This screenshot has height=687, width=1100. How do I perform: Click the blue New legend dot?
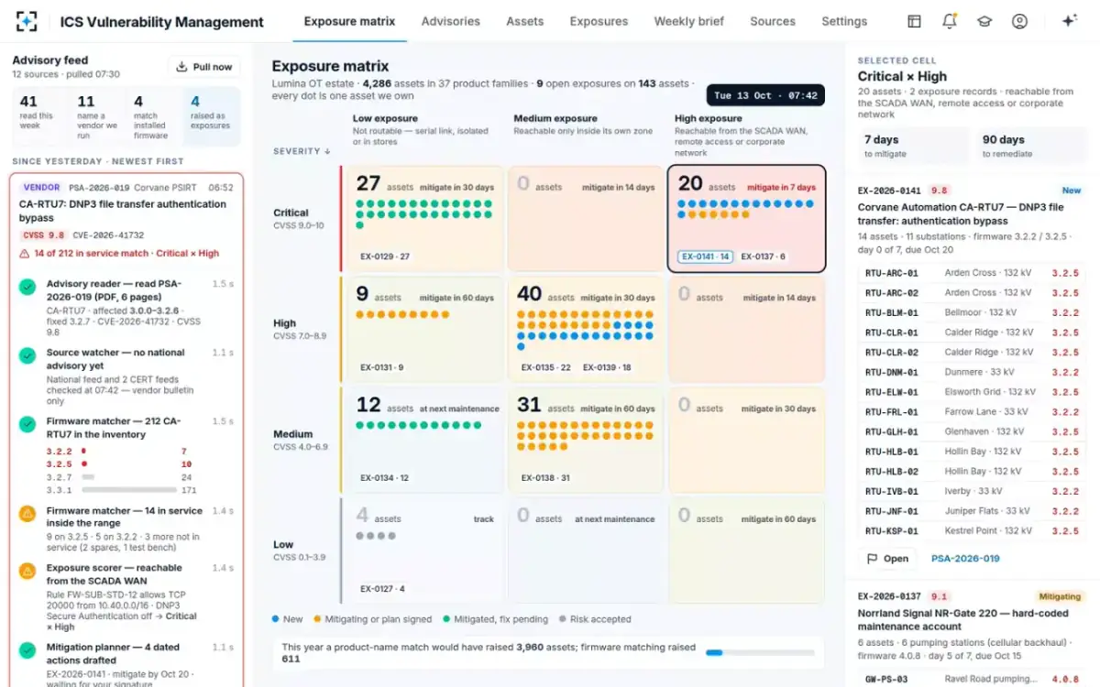coord(276,619)
